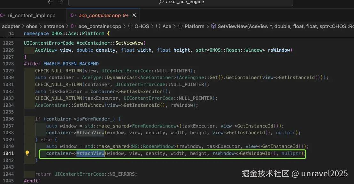Click GetWindowId on line 1041

coord(255,153)
